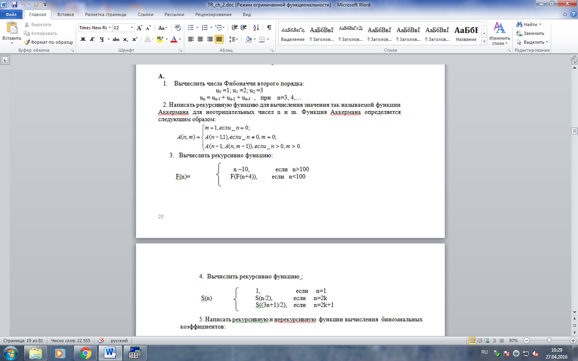
Task: Toggle underline (Ч) formatting
Action: [102, 39]
